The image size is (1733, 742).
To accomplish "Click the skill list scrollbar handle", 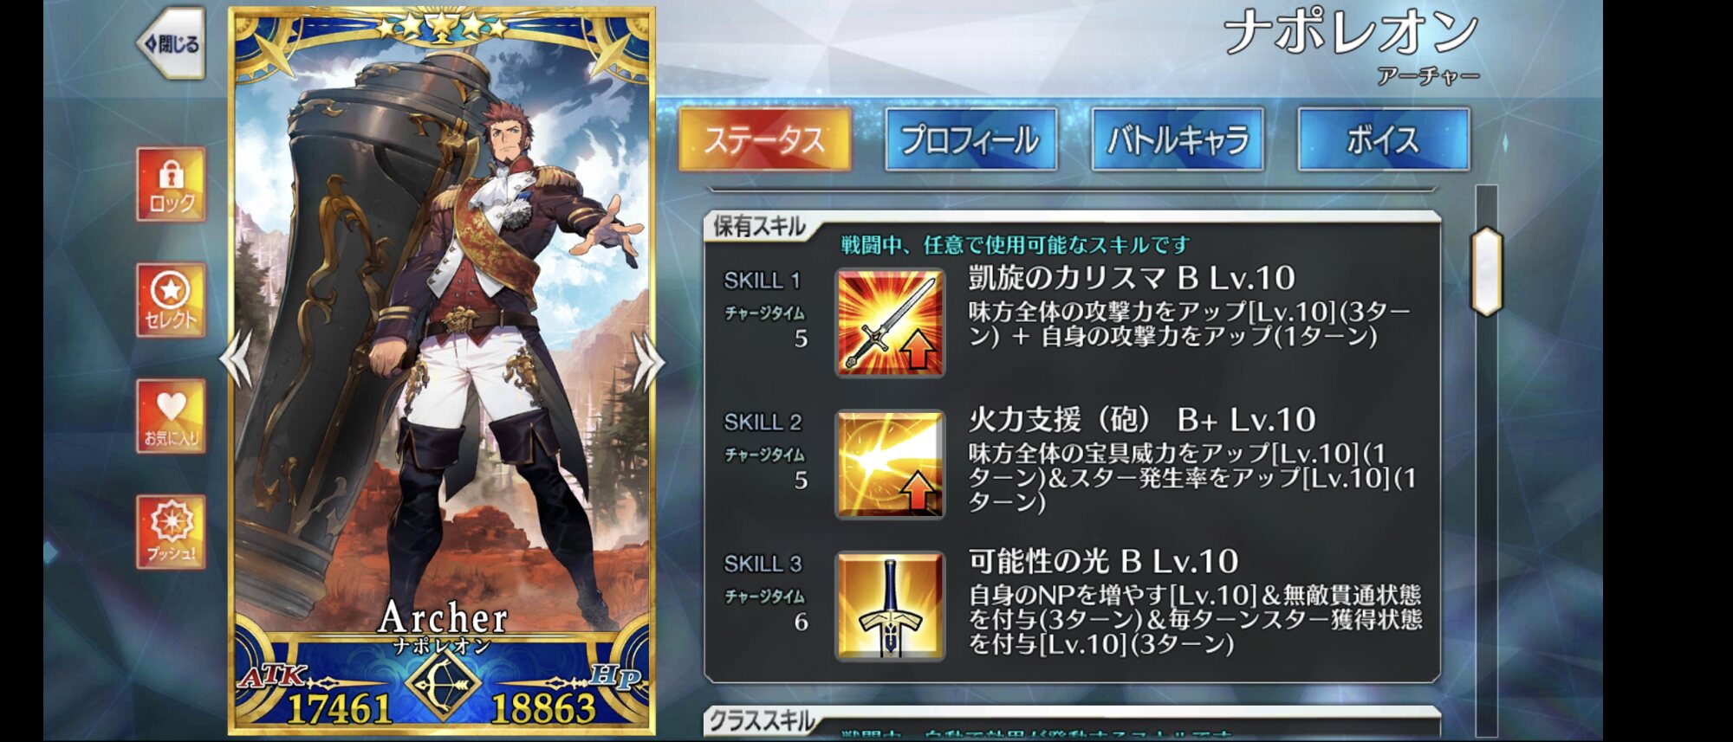I will coord(1486,271).
